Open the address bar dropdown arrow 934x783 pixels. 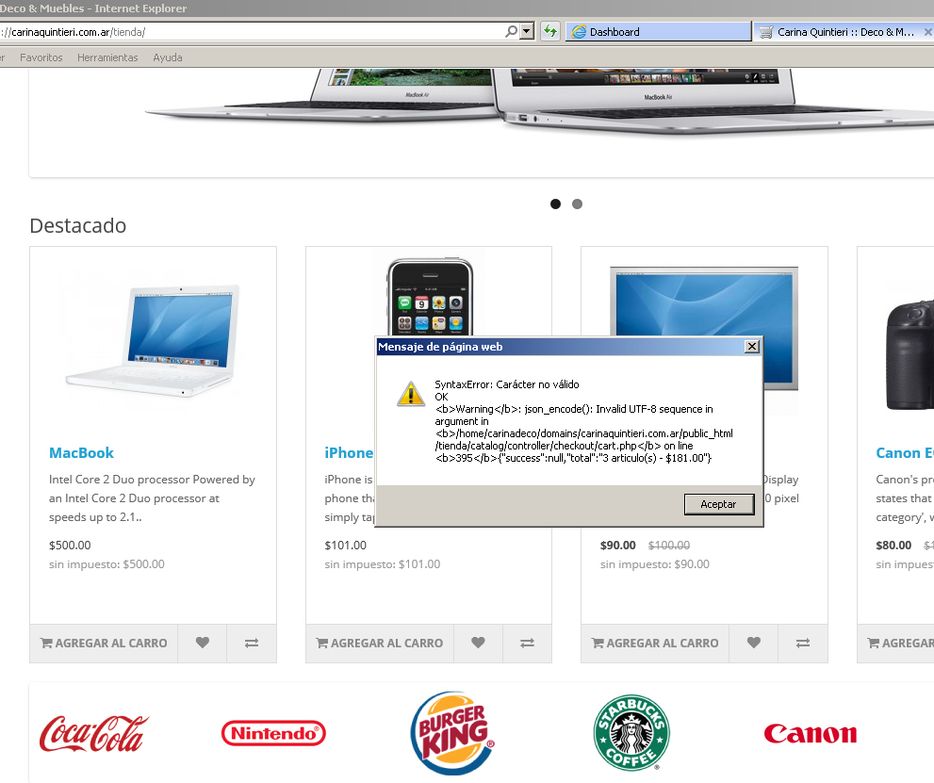[527, 31]
